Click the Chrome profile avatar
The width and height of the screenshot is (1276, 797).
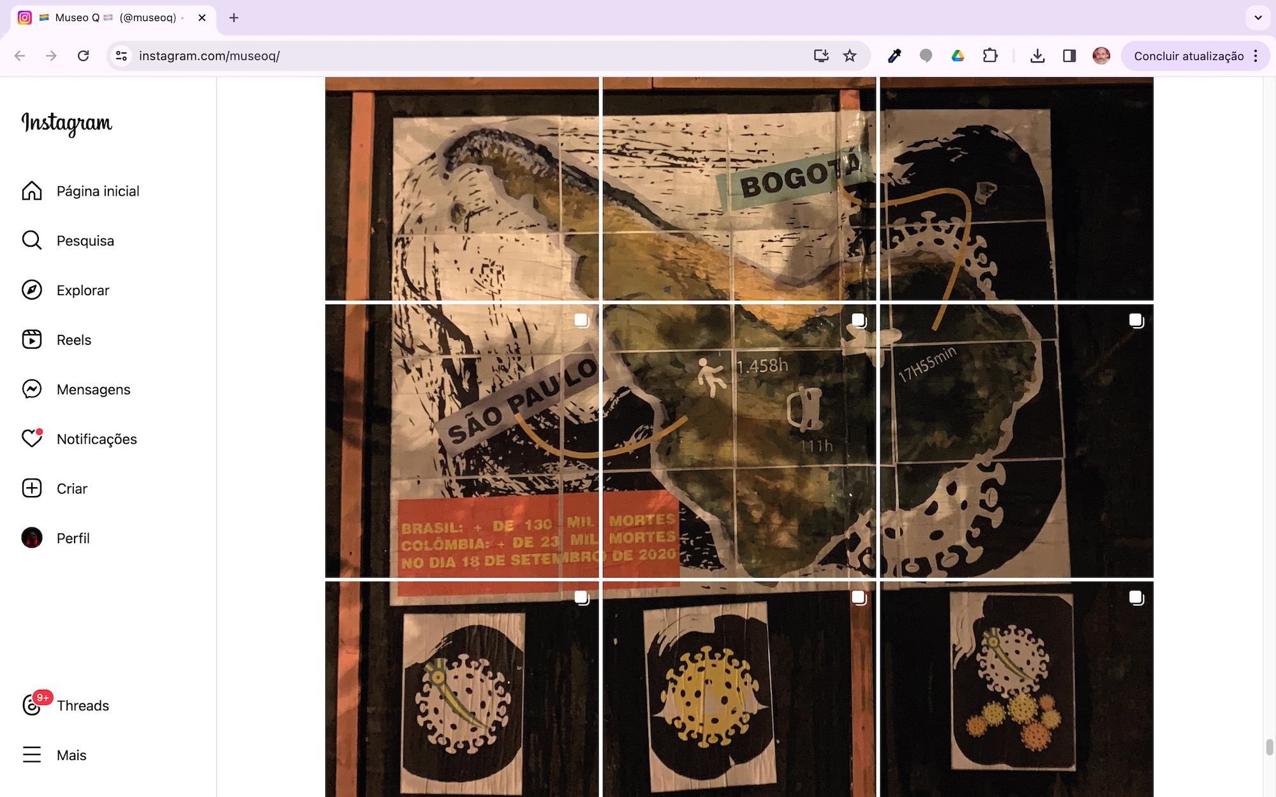click(x=1101, y=56)
